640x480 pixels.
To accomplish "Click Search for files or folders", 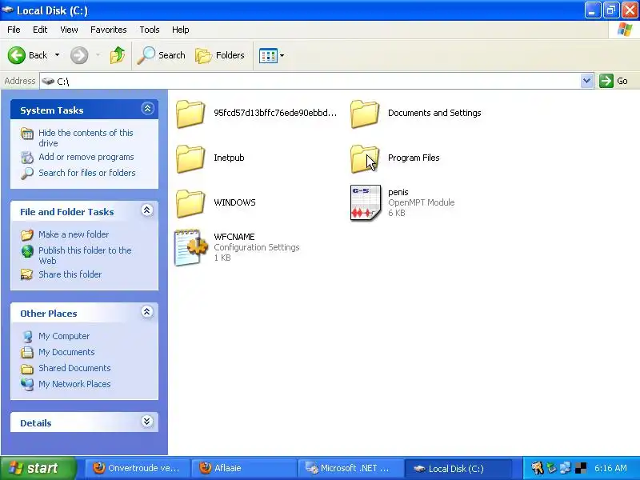I will click(x=87, y=173).
